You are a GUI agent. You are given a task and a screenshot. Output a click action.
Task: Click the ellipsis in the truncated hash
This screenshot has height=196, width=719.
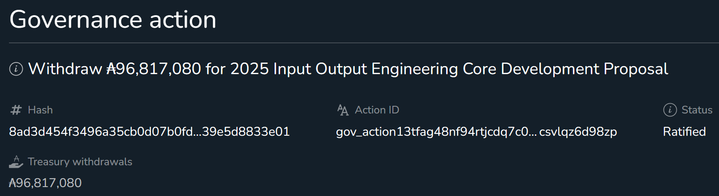198,132
